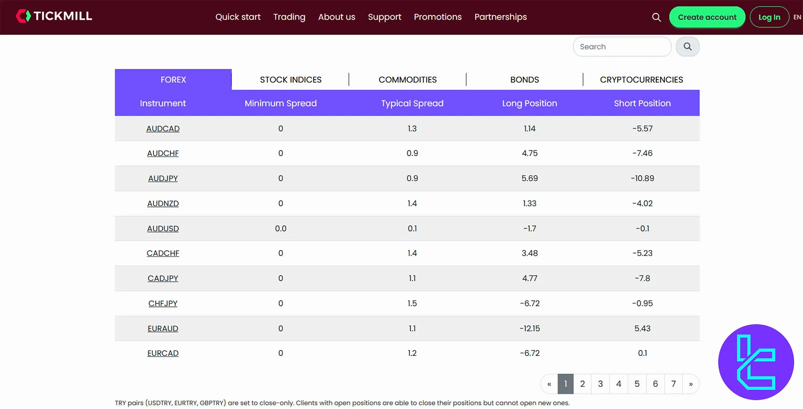Open the AUDCAD instrument link
The width and height of the screenshot is (803, 409).
click(x=163, y=128)
